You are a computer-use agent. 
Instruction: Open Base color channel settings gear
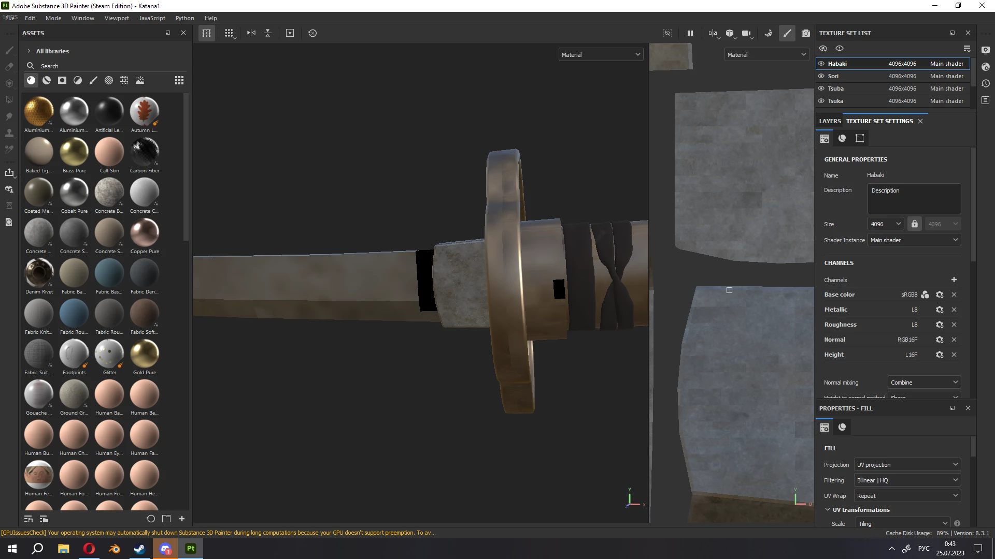pyautogui.click(x=939, y=295)
